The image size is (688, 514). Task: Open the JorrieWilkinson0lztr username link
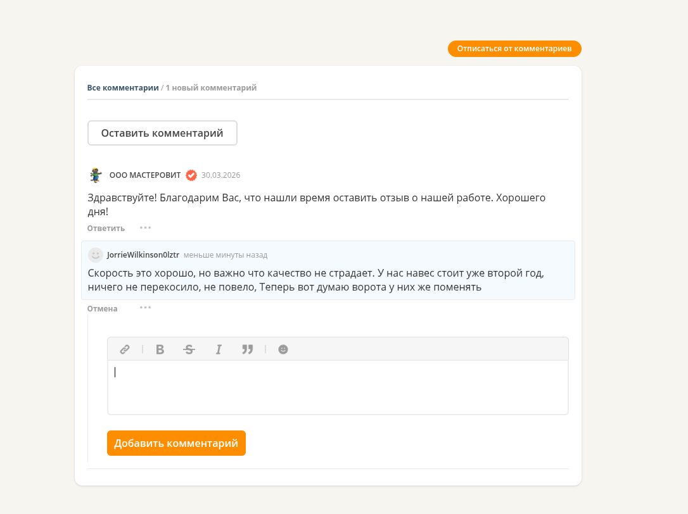coord(143,255)
